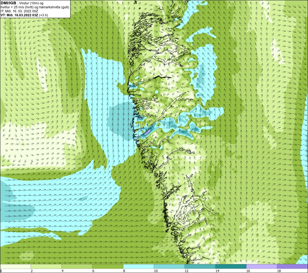Click the 16–18 m/s lavender legend swatch
This screenshot has width=308, height=273.
pos(261,266)
